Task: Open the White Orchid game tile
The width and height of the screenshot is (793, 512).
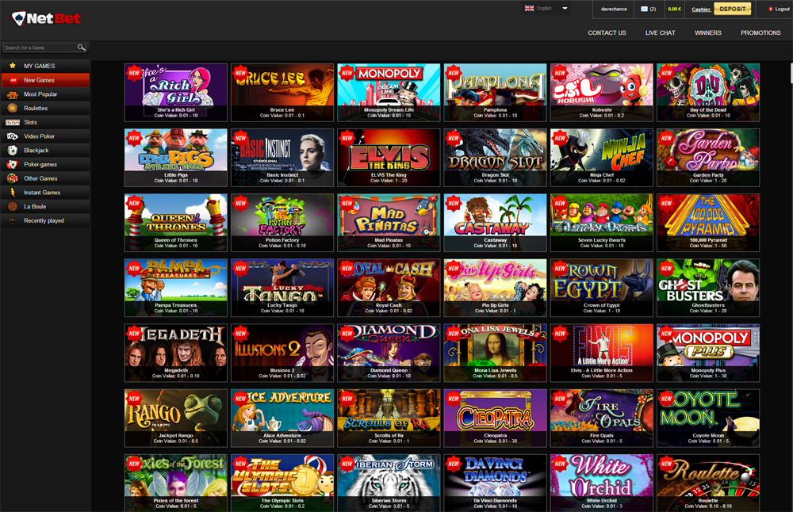Action: pyautogui.click(x=602, y=483)
